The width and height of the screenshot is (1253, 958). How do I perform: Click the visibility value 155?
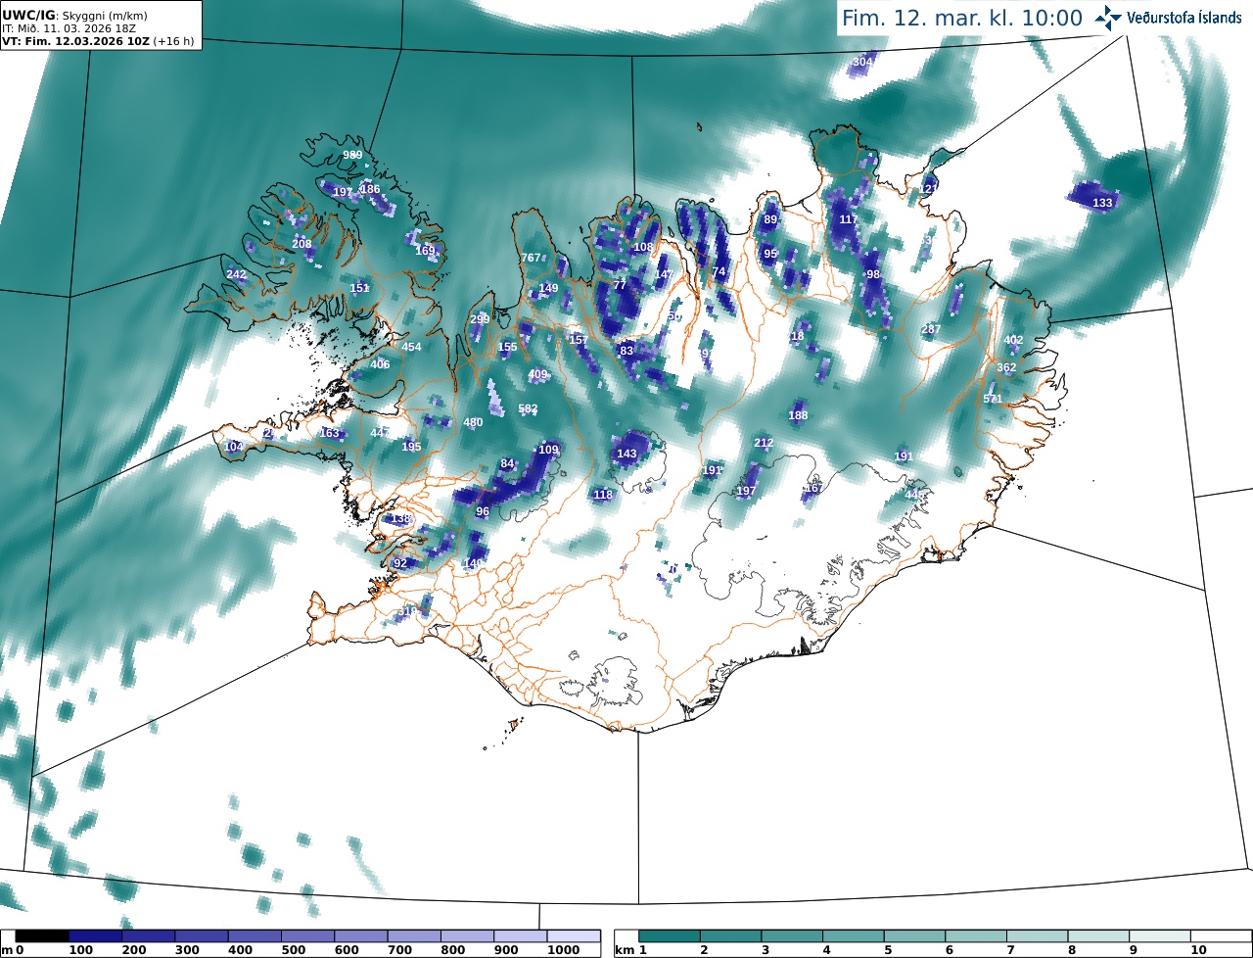coord(507,347)
